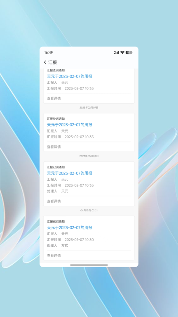The width and height of the screenshot is (178, 317).
Task: Open the weekly report title under 汇报查阅通知
Action: pyautogui.click(x=70, y=76)
